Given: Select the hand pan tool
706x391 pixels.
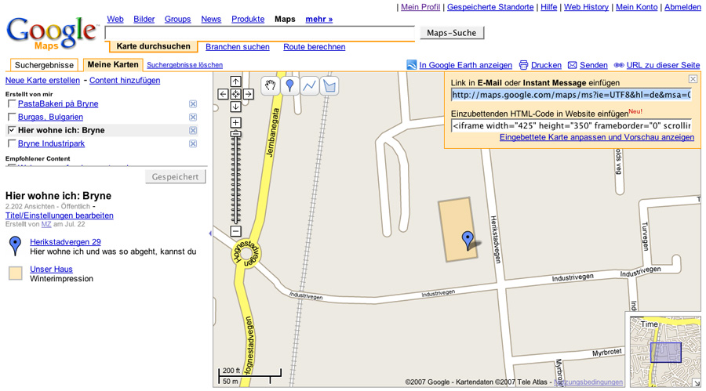Looking at the screenshot, I should click(x=270, y=85).
